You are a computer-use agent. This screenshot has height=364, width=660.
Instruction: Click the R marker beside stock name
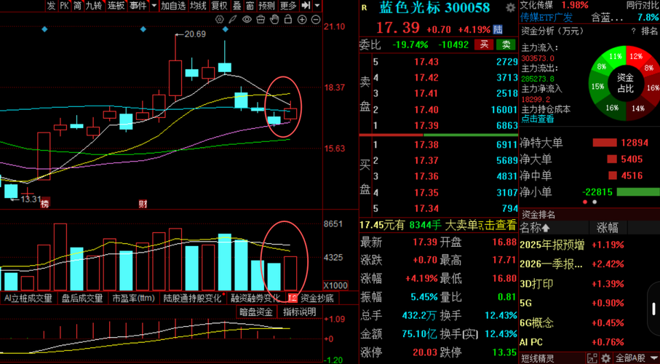[365, 7]
